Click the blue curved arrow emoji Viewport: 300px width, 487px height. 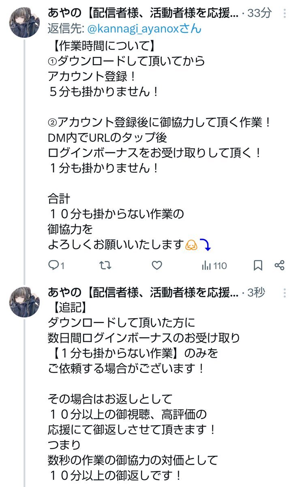point(206,245)
